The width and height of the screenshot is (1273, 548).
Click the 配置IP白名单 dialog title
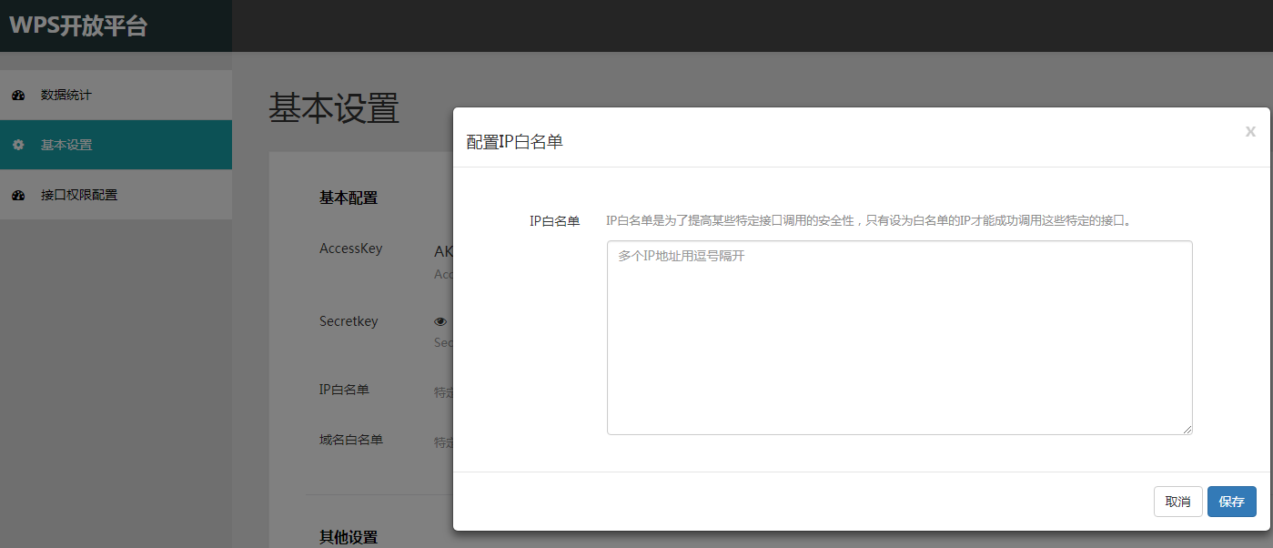(x=513, y=141)
